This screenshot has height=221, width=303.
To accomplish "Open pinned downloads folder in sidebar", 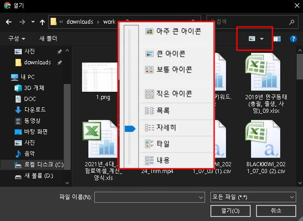I will 33,63.
